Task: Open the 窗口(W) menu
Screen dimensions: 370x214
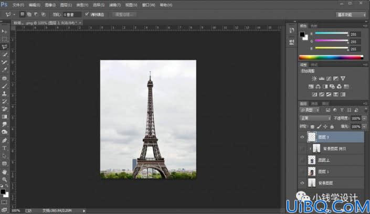Action: 149,5
